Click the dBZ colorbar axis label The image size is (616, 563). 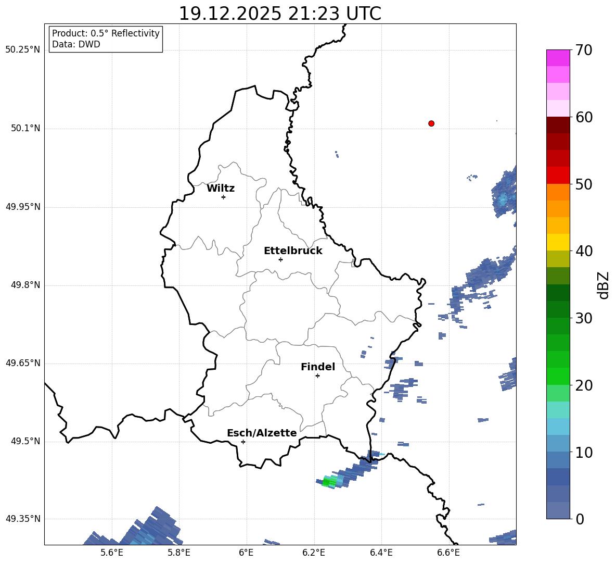click(603, 285)
